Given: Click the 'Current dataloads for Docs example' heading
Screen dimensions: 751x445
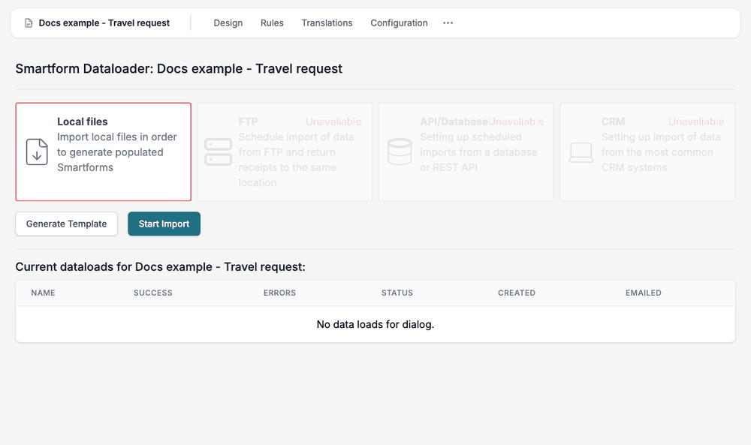Looking at the screenshot, I should point(161,266).
